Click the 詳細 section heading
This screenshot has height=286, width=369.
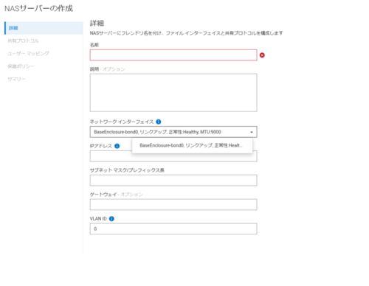click(97, 24)
